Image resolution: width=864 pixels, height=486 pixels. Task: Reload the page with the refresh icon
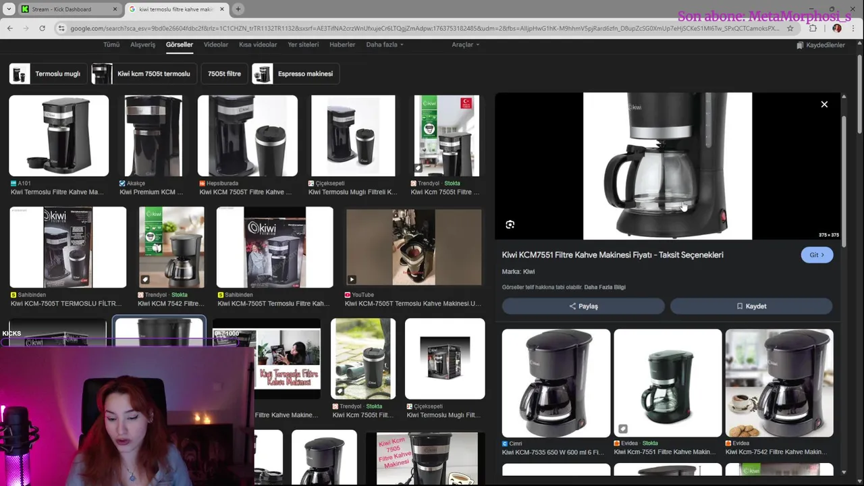pos(42,28)
